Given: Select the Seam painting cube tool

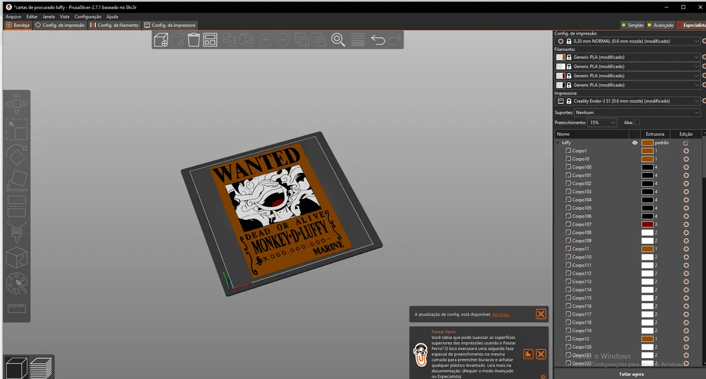Looking at the screenshot, I should [16, 258].
